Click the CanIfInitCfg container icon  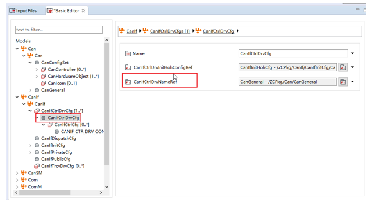(37, 145)
